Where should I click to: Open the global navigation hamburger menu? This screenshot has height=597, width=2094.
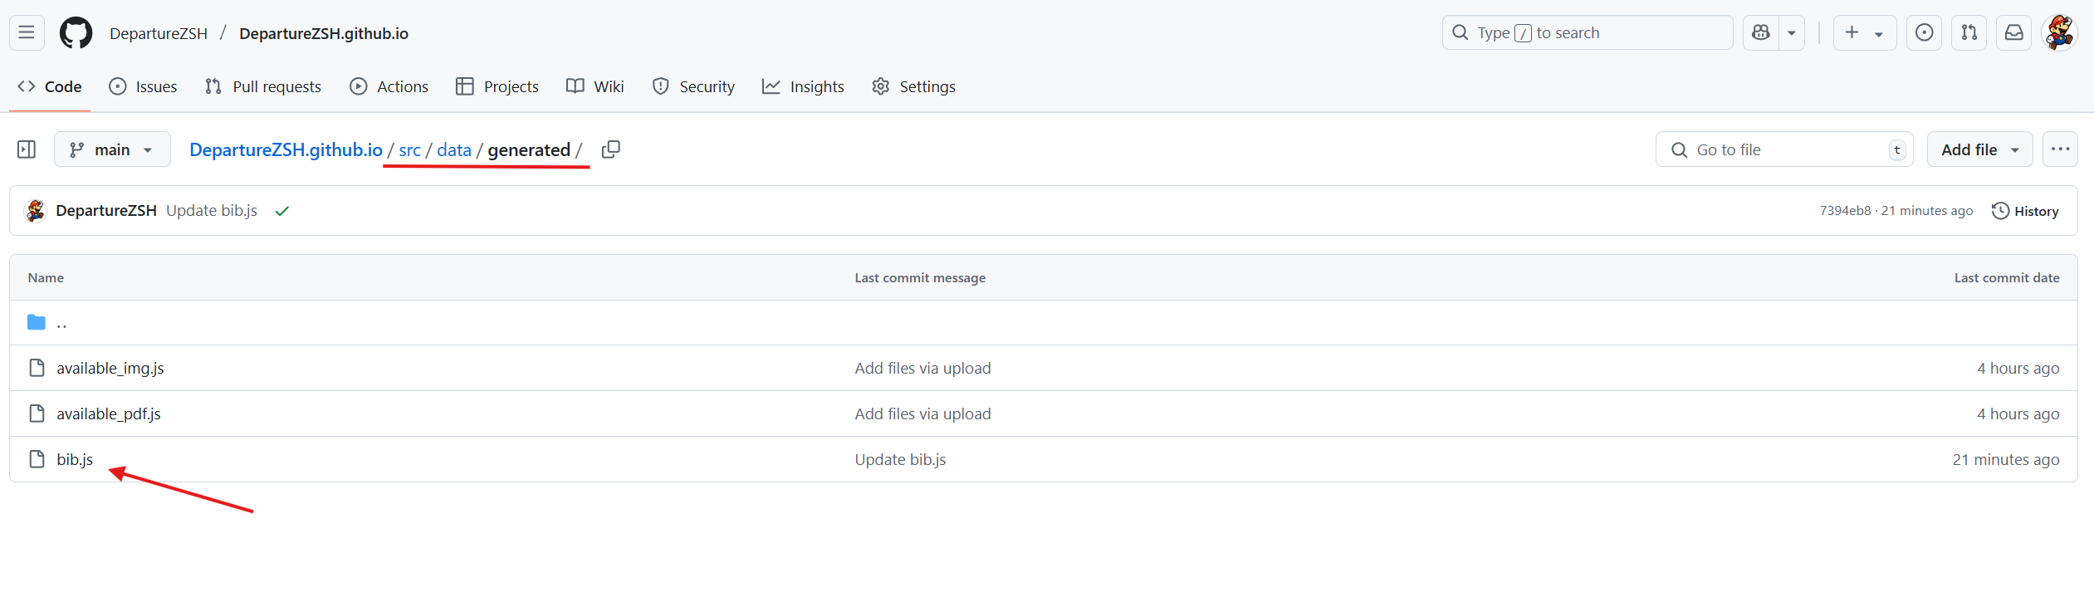tap(27, 32)
